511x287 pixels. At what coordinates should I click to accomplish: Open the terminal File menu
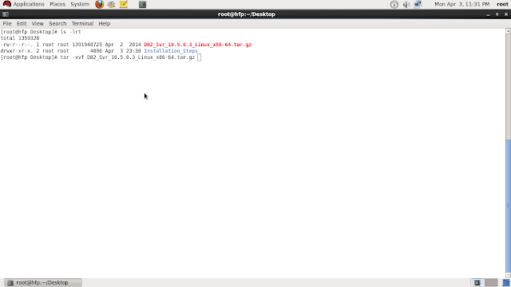(x=7, y=23)
